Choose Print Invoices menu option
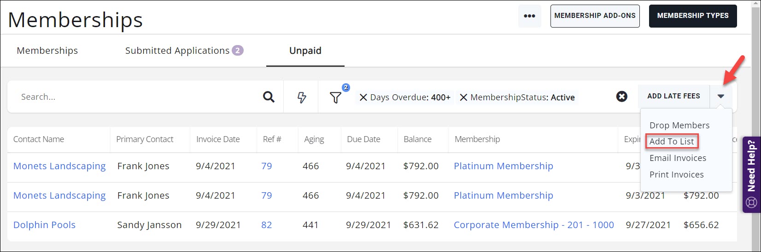The height and width of the screenshot is (252, 761). point(676,175)
